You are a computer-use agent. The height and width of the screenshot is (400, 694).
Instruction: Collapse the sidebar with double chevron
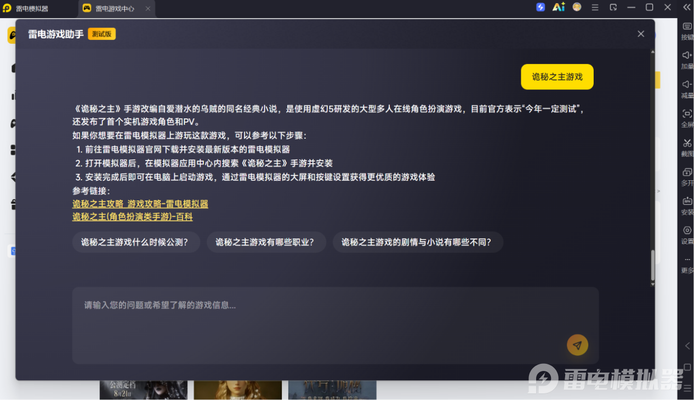687,7
